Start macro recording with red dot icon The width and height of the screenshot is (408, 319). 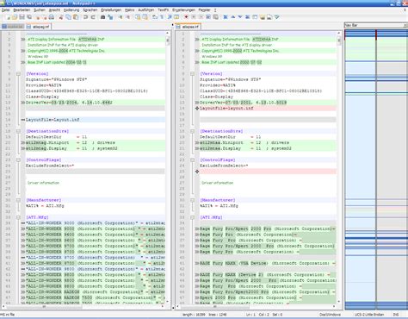186,17
